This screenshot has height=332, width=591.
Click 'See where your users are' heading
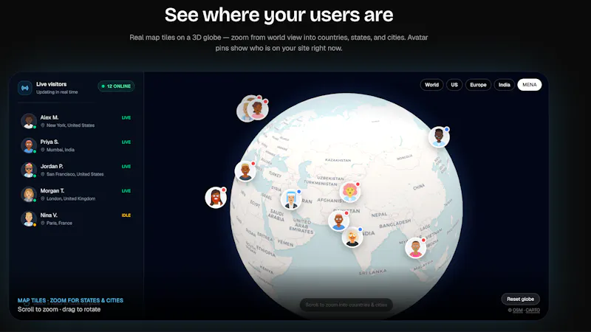click(x=279, y=15)
